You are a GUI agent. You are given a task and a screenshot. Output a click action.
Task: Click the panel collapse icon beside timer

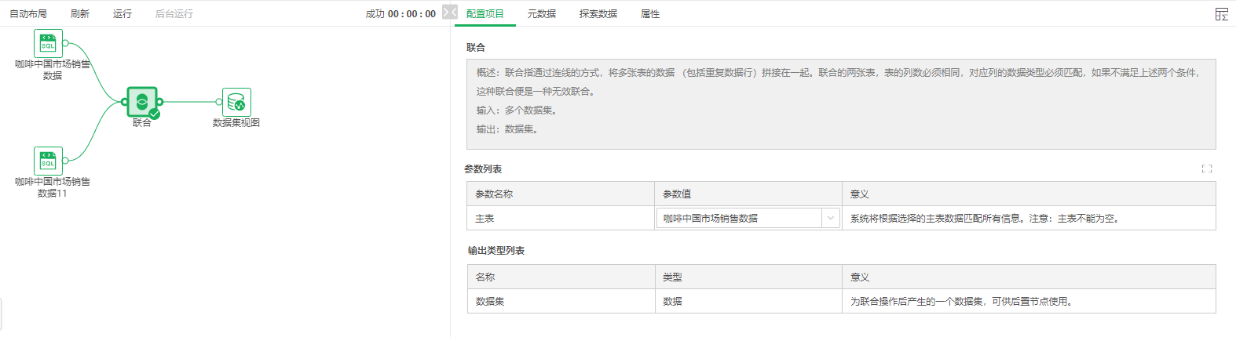[449, 12]
